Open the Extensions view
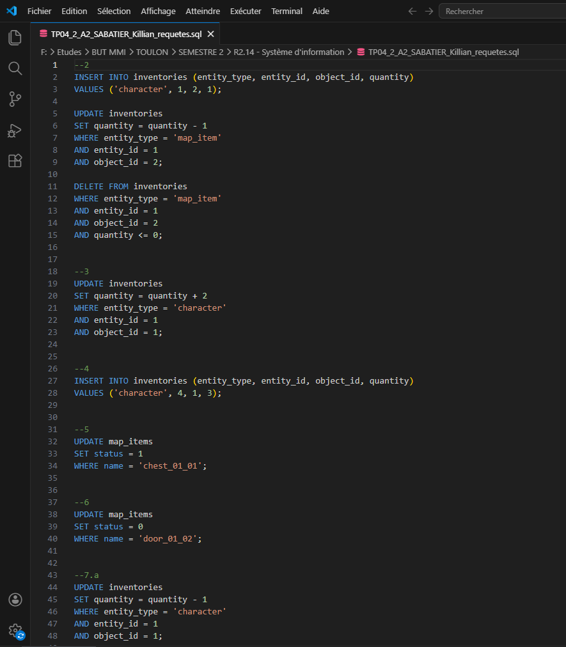The image size is (566, 647). point(15,160)
